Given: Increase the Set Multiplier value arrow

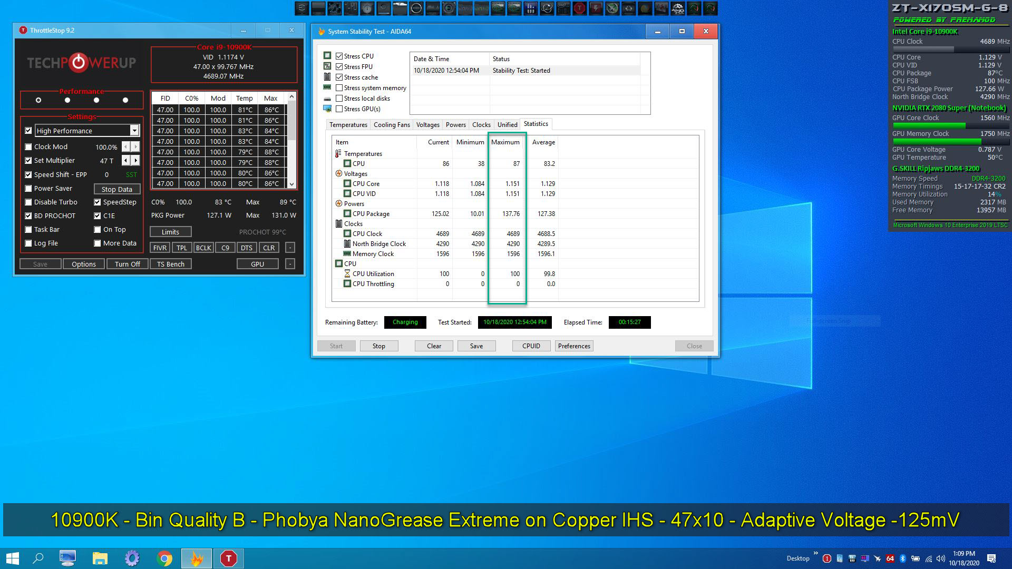Looking at the screenshot, I should (x=136, y=161).
